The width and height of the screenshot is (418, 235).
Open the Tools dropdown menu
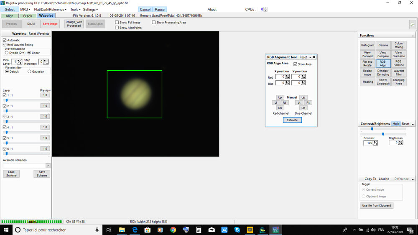[75, 9]
